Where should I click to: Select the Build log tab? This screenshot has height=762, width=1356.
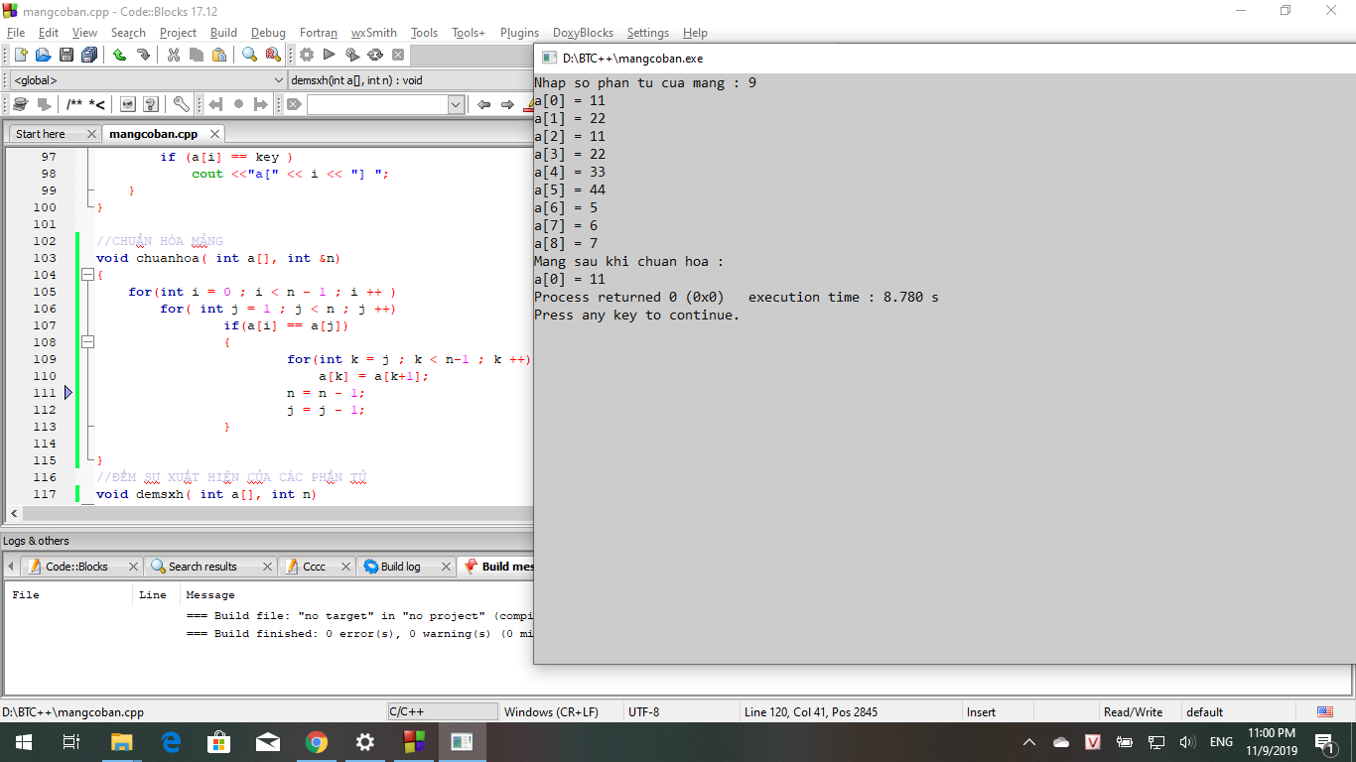399,567
